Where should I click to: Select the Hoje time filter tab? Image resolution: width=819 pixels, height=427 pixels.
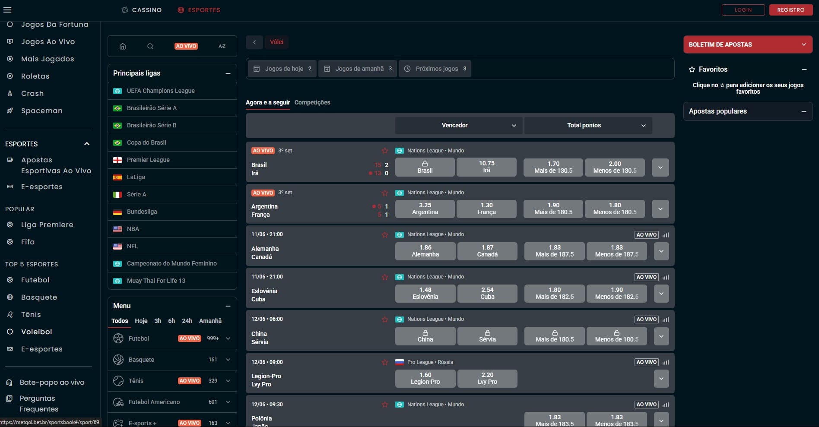click(x=141, y=321)
